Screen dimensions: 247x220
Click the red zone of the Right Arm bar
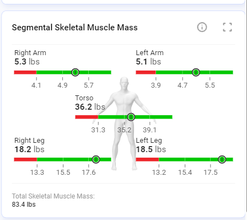tap(25, 72)
